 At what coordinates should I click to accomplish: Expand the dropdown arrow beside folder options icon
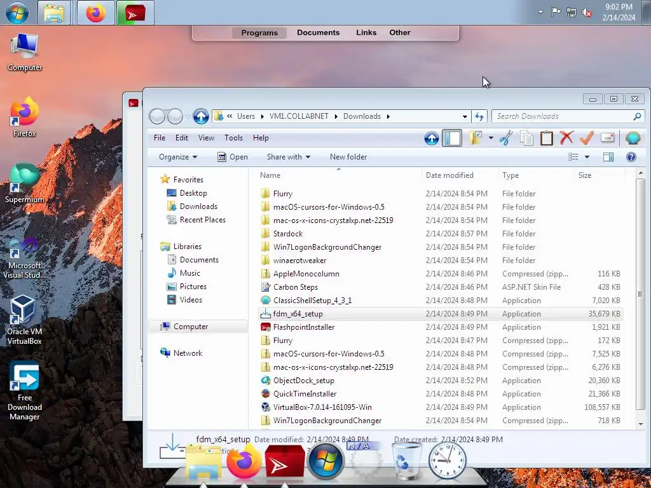pyautogui.click(x=490, y=138)
